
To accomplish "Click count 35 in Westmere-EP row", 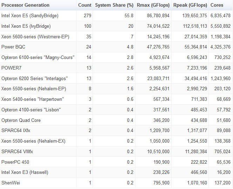I will click(x=89, y=37).
